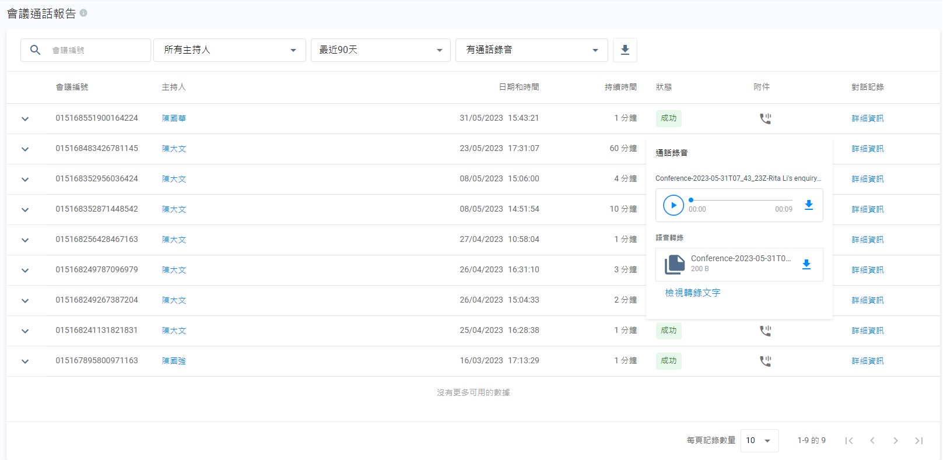Click the 會議編號 search input field
Screen dimensions: 947x460
point(96,50)
